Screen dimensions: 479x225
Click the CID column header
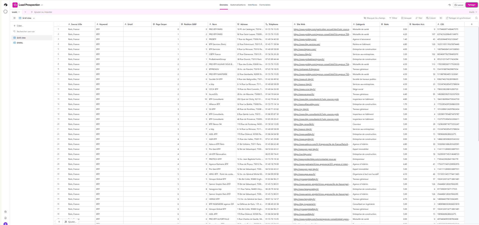(x=450, y=24)
